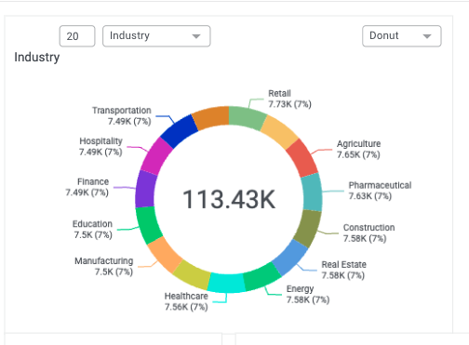Click the teal Pharmaceutical donut segment
This screenshot has height=345, width=469.
pos(312,192)
